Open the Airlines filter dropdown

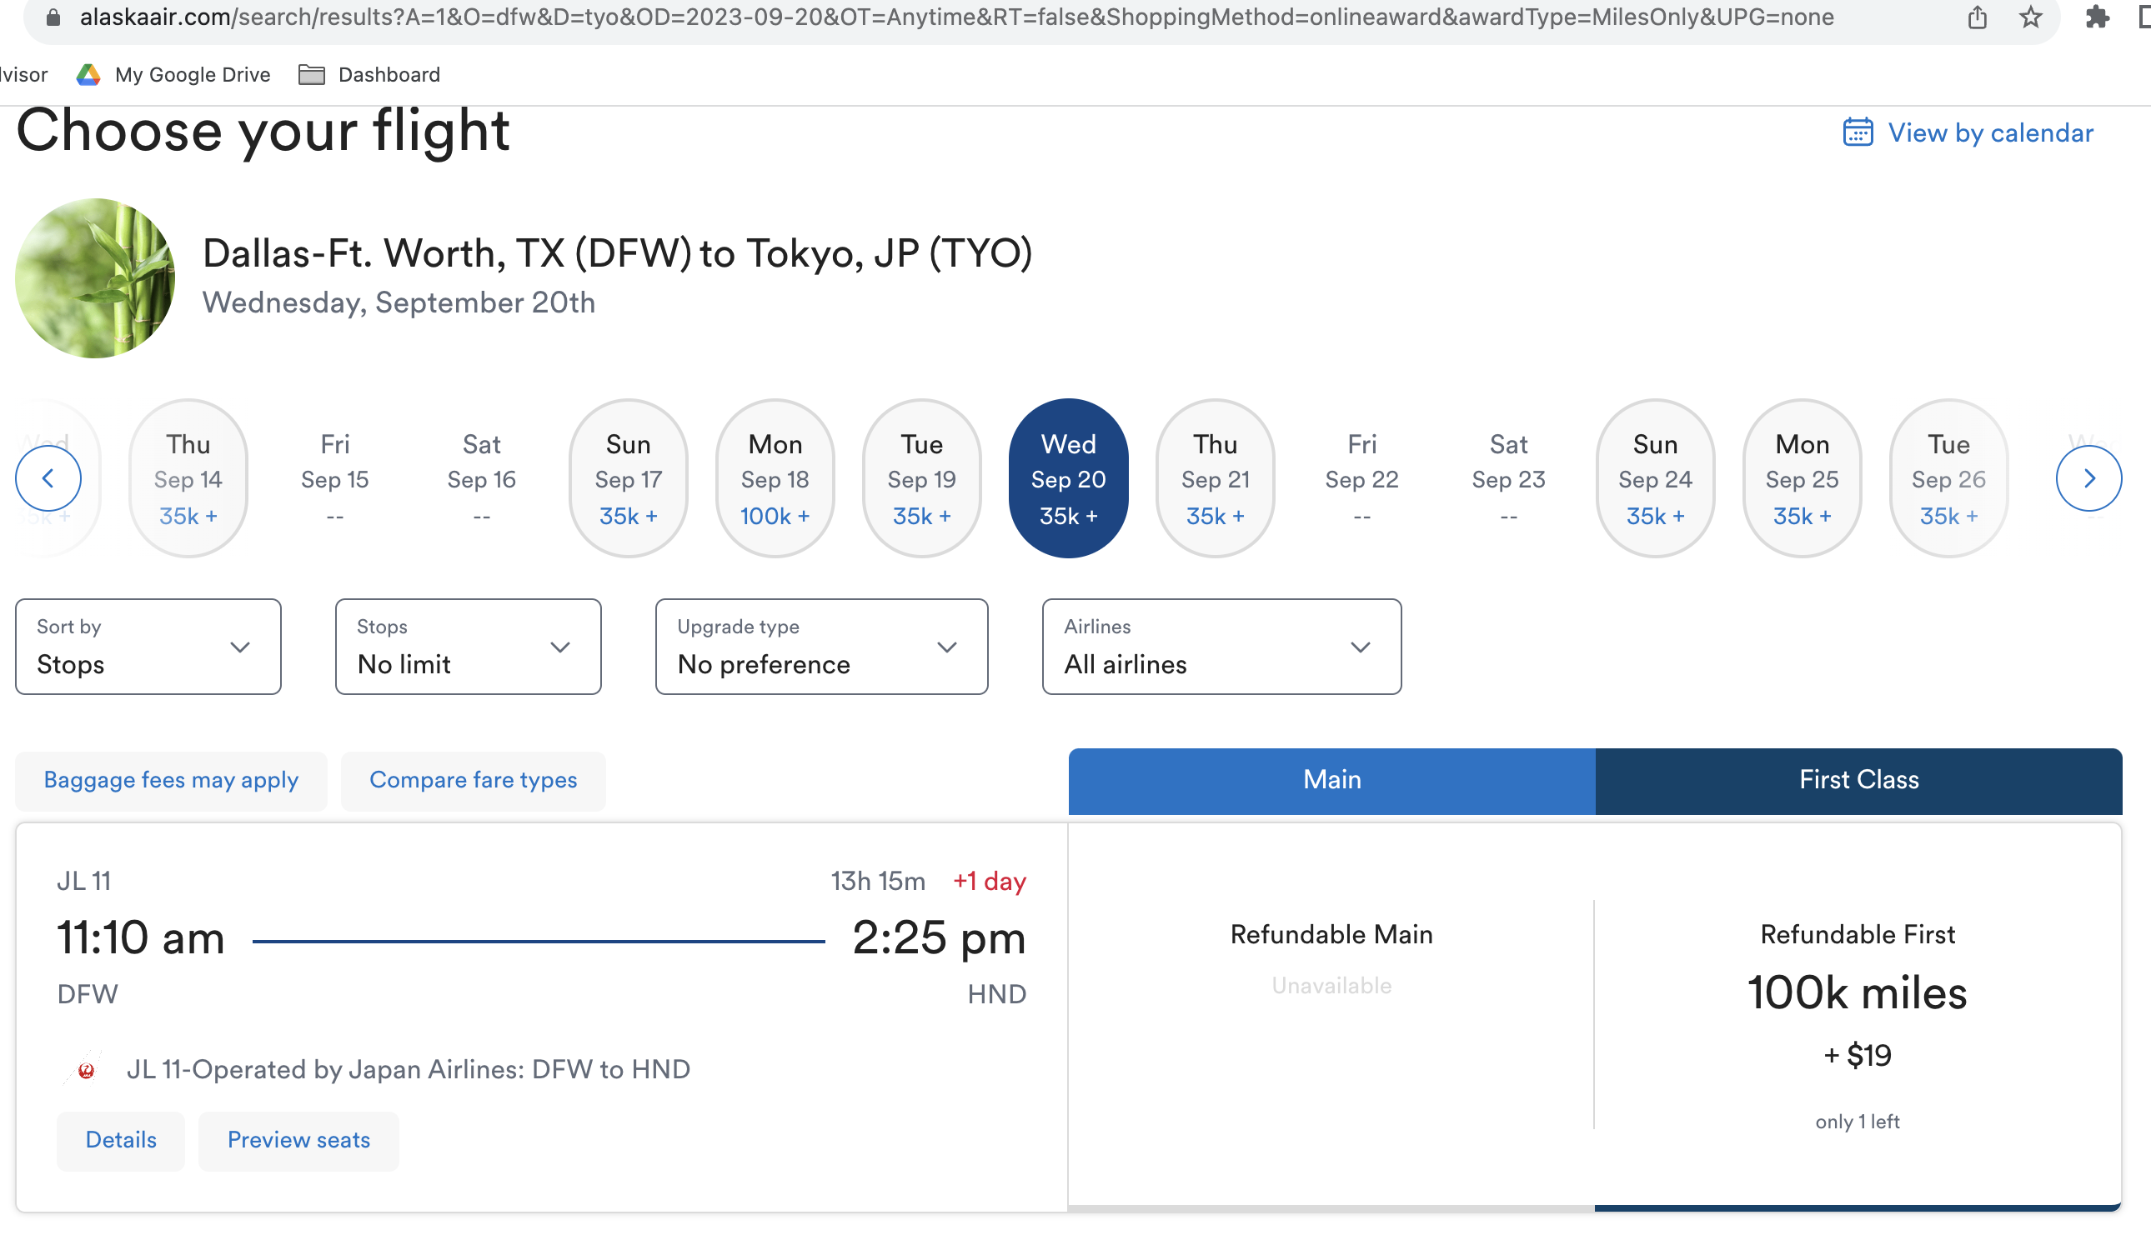click(1221, 647)
